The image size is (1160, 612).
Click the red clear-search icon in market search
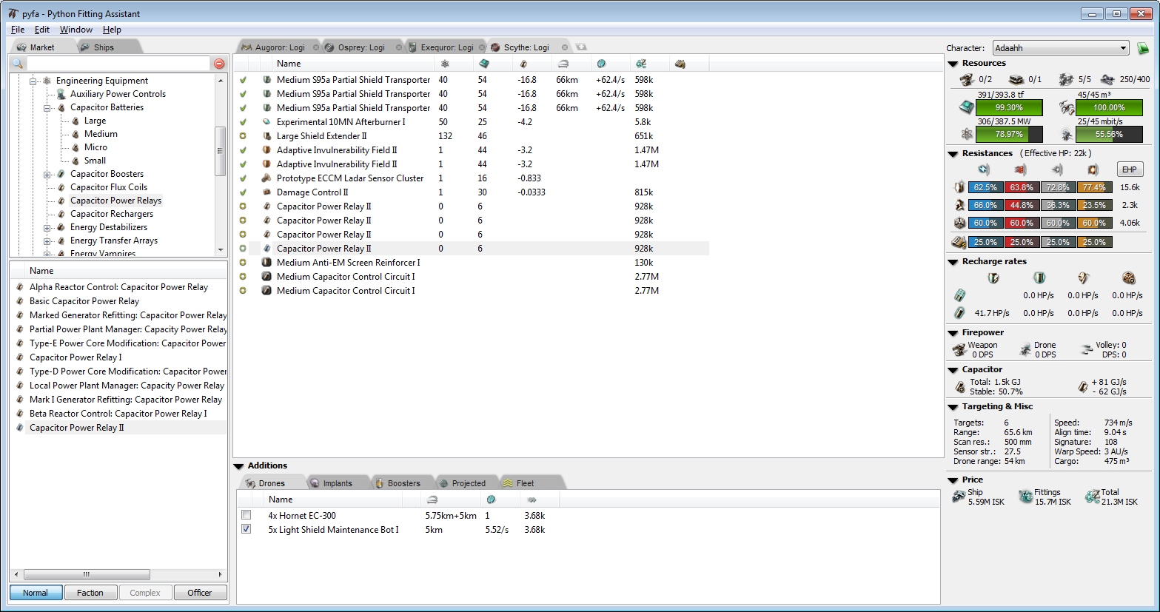click(x=219, y=64)
